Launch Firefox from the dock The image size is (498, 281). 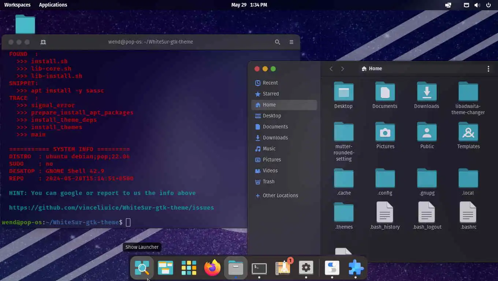[x=212, y=268]
